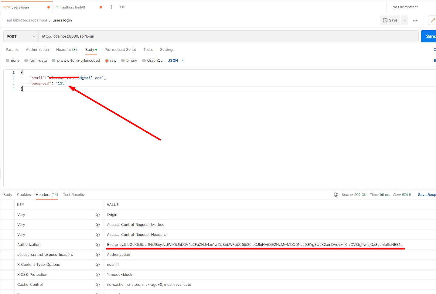Image resolution: width=436 pixels, height=294 pixels.
Task: Show the response Body tab
Action: tap(8, 195)
